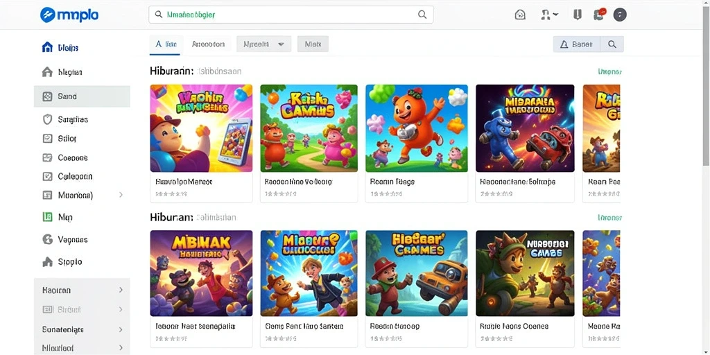This screenshot has height=355, width=710.
Task: Click the bookmark icon in top header
Action: click(x=577, y=15)
